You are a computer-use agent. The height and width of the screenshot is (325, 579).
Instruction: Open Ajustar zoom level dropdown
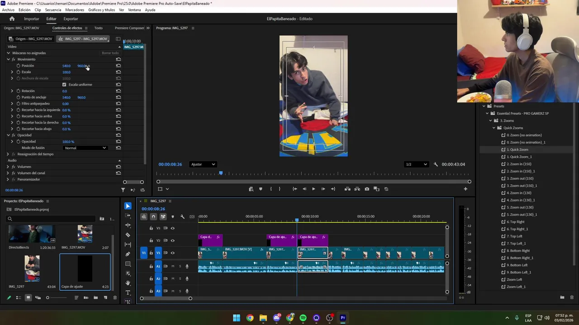[x=203, y=164]
